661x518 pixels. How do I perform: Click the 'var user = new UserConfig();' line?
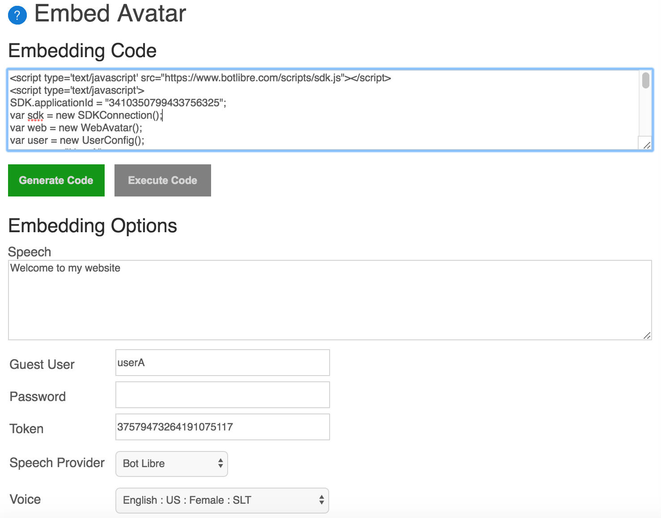pos(77,140)
